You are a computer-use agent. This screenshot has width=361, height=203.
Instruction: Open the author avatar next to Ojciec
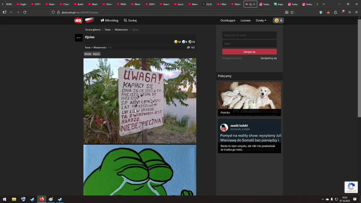point(79,38)
